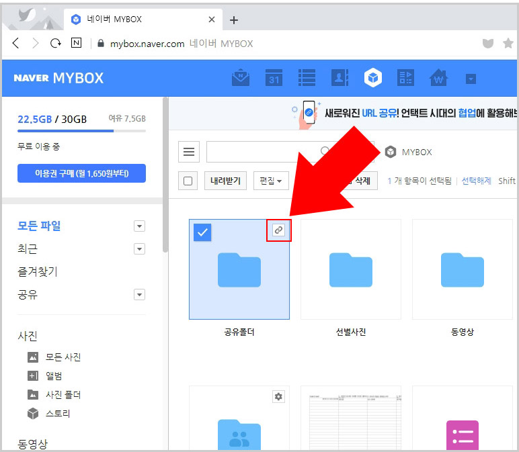Open the 공유폴더 folder thumbnail
This screenshot has width=519, height=452.
(x=239, y=269)
